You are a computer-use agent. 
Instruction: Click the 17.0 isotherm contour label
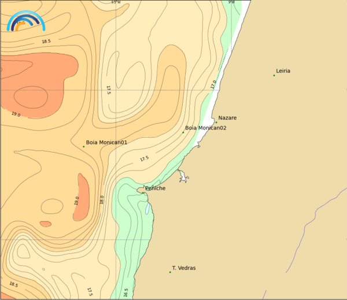(213, 84)
